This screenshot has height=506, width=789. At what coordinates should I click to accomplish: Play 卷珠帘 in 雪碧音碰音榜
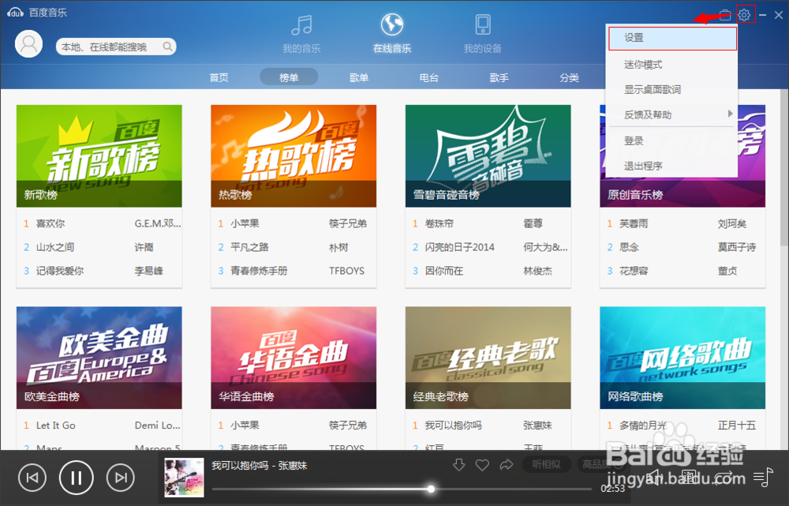point(439,223)
